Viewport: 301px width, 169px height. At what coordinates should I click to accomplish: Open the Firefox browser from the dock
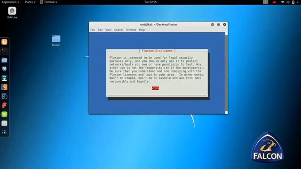pos(4,42)
